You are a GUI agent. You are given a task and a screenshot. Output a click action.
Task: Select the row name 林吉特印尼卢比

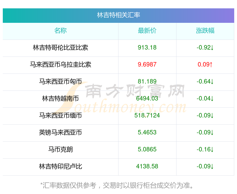click(61, 166)
